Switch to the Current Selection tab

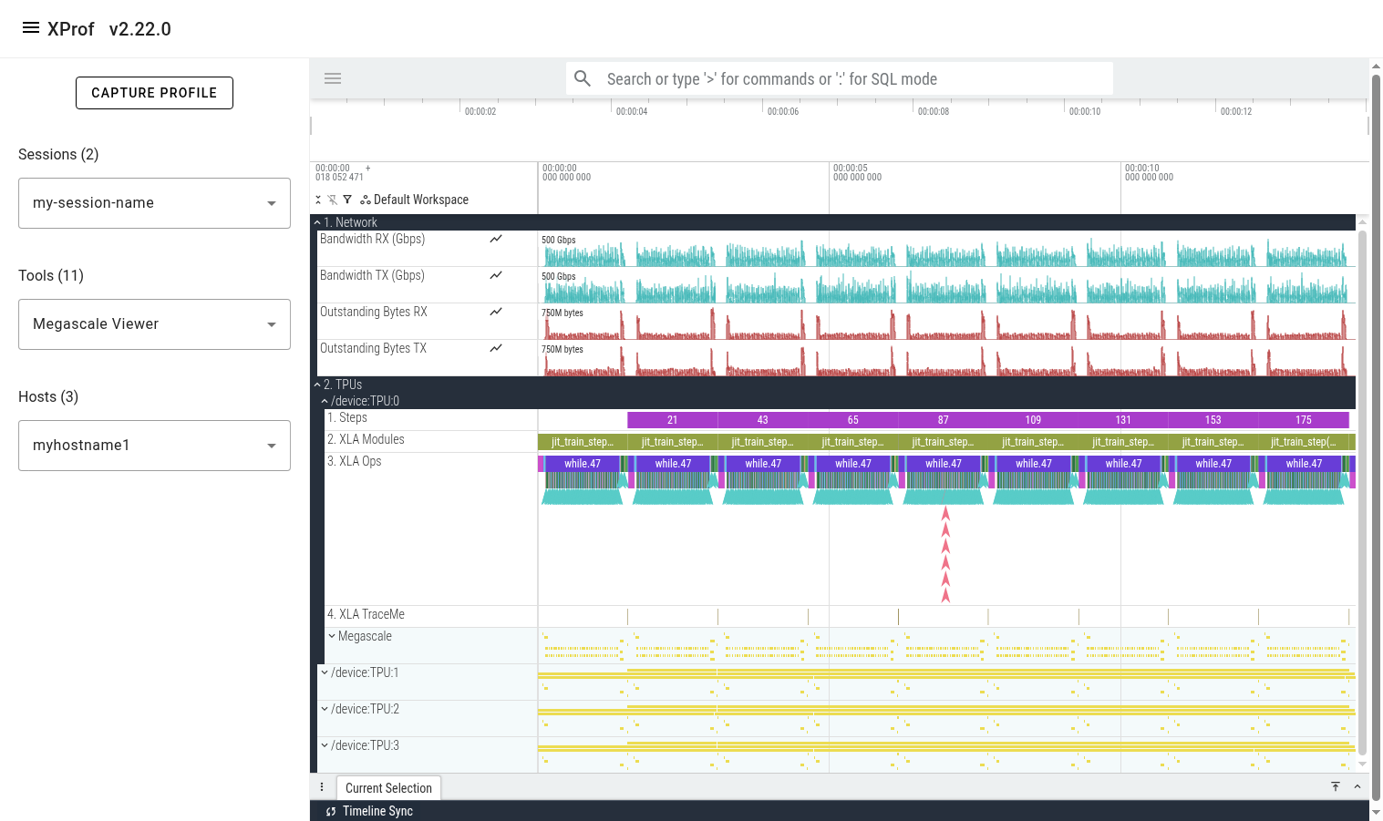388,787
